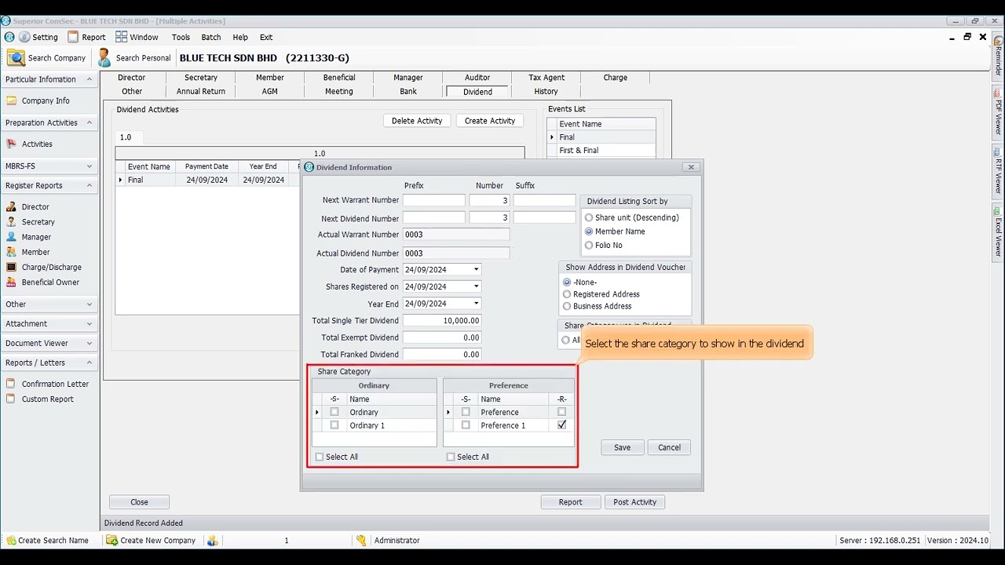The width and height of the screenshot is (1005, 565).
Task: Tick the -S- checkbox for Ordinary 1
Action: (334, 425)
